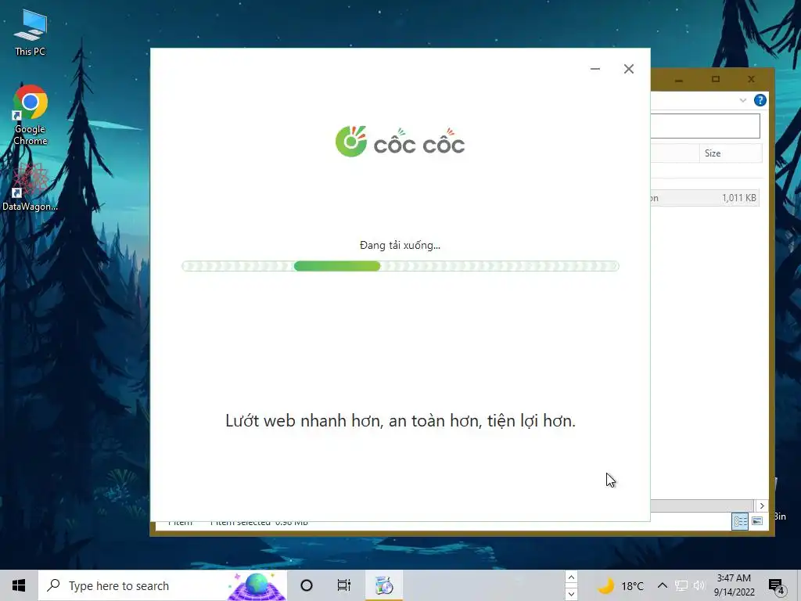
Task: Switch File Explorer to large icons view
Action: coord(757,521)
